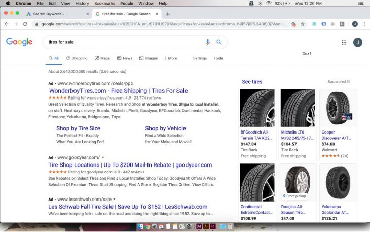Open the Bluetooth status icon in menu bar

tap(260, 4)
